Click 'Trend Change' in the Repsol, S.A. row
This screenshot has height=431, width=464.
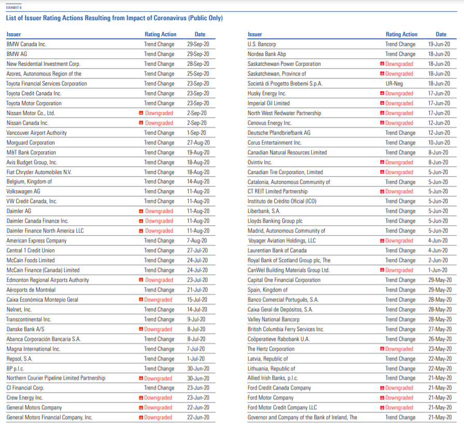coord(159,359)
